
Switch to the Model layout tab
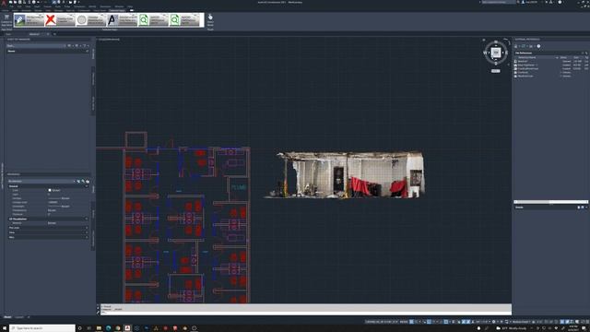click(7, 317)
